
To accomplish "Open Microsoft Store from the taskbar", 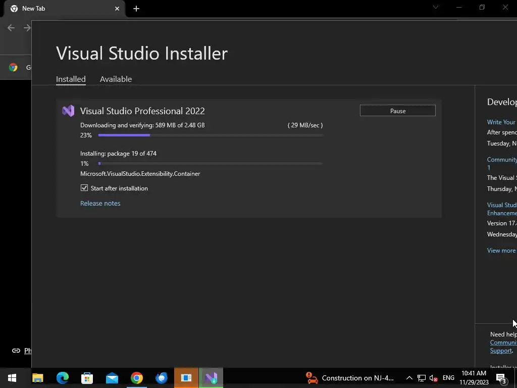I will pyautogui.click(x=87, y=378).
